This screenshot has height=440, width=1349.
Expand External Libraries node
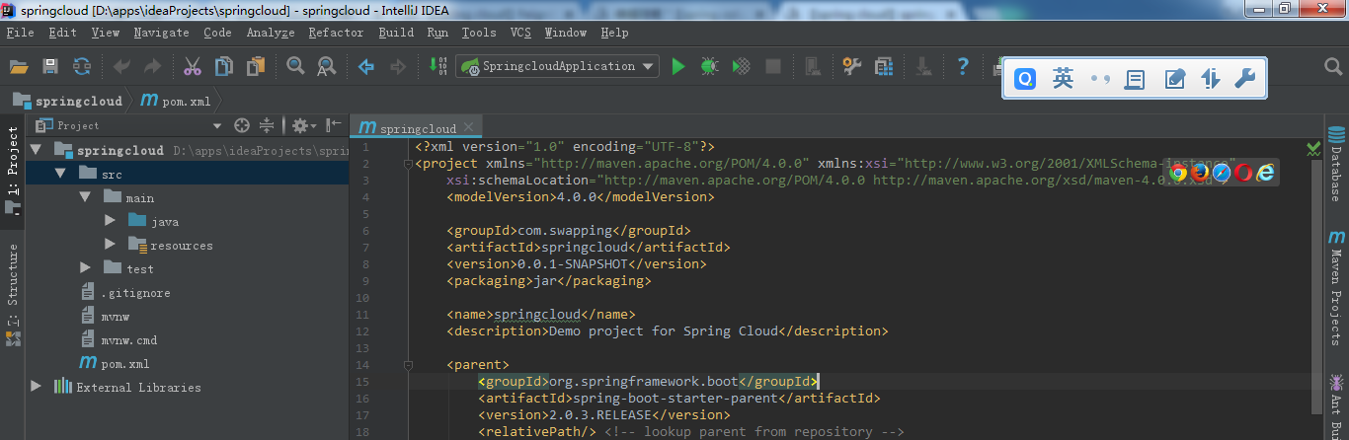pos(37,387)
